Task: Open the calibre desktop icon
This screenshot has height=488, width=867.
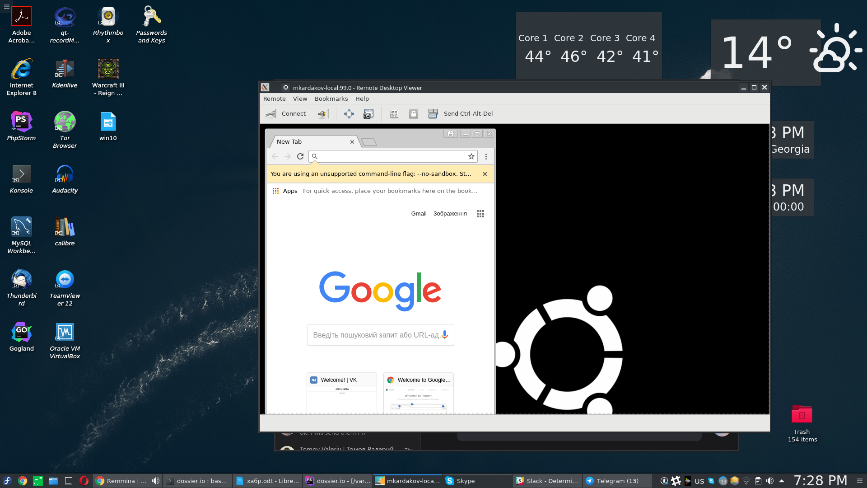Action: pyautogui.click(x=65, y=232)
